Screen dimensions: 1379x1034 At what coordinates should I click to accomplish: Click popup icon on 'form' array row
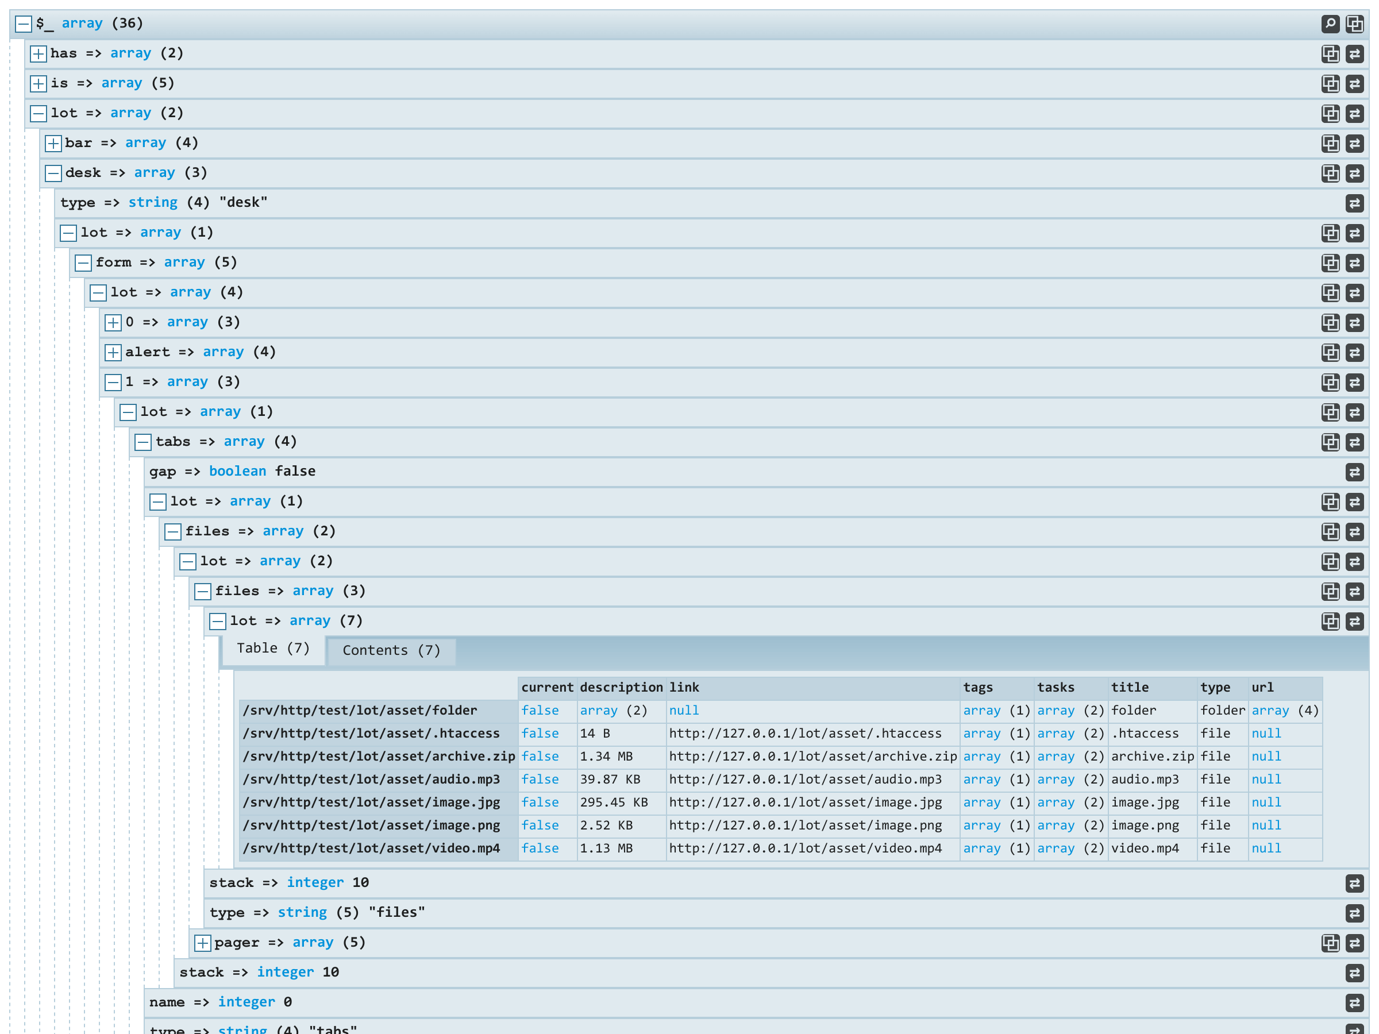(x=1330, y=263)
